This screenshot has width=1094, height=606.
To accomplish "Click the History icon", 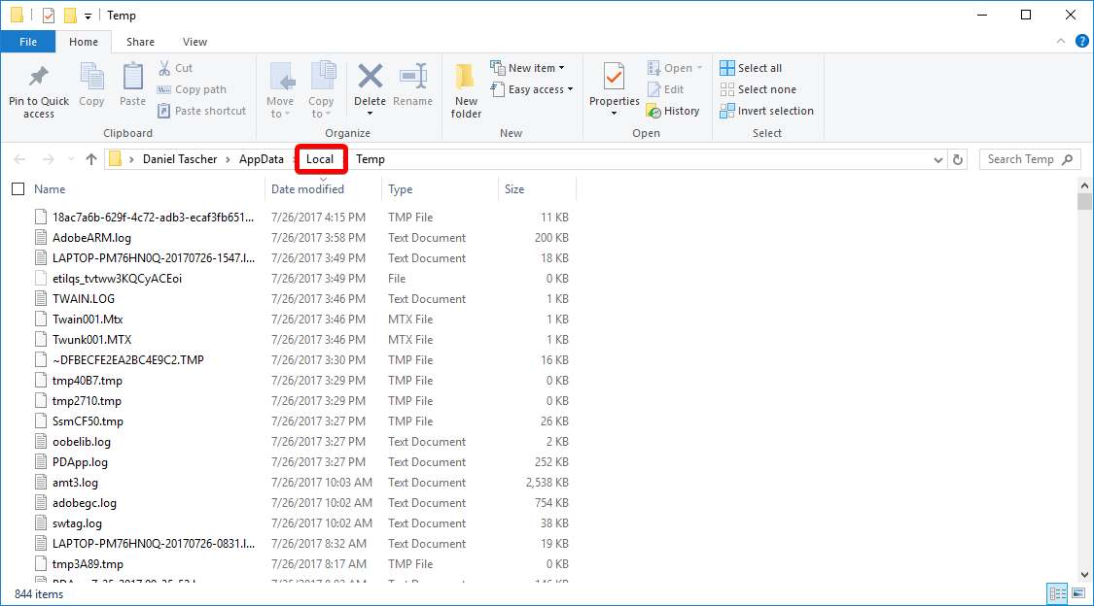I will [x=653, y=111].
